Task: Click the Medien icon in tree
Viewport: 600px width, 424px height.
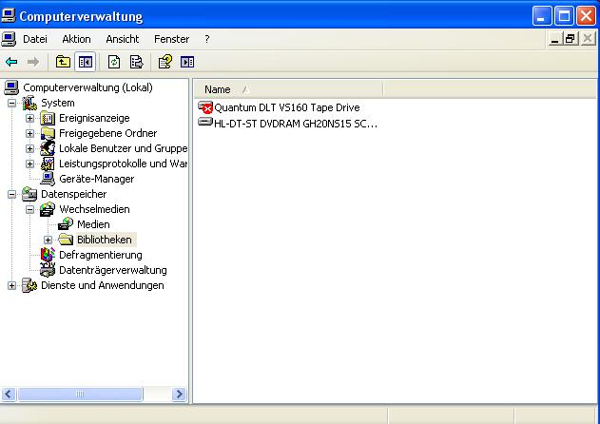Action: click(66, 224)
